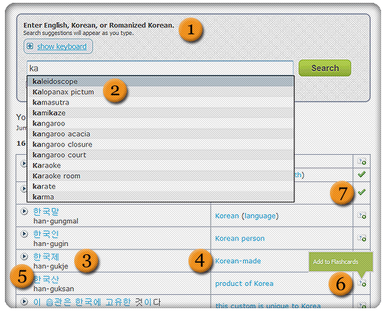Screen dimensions: 386x311
Task: Open Korean word above han-gungmal
Action: 46,212
